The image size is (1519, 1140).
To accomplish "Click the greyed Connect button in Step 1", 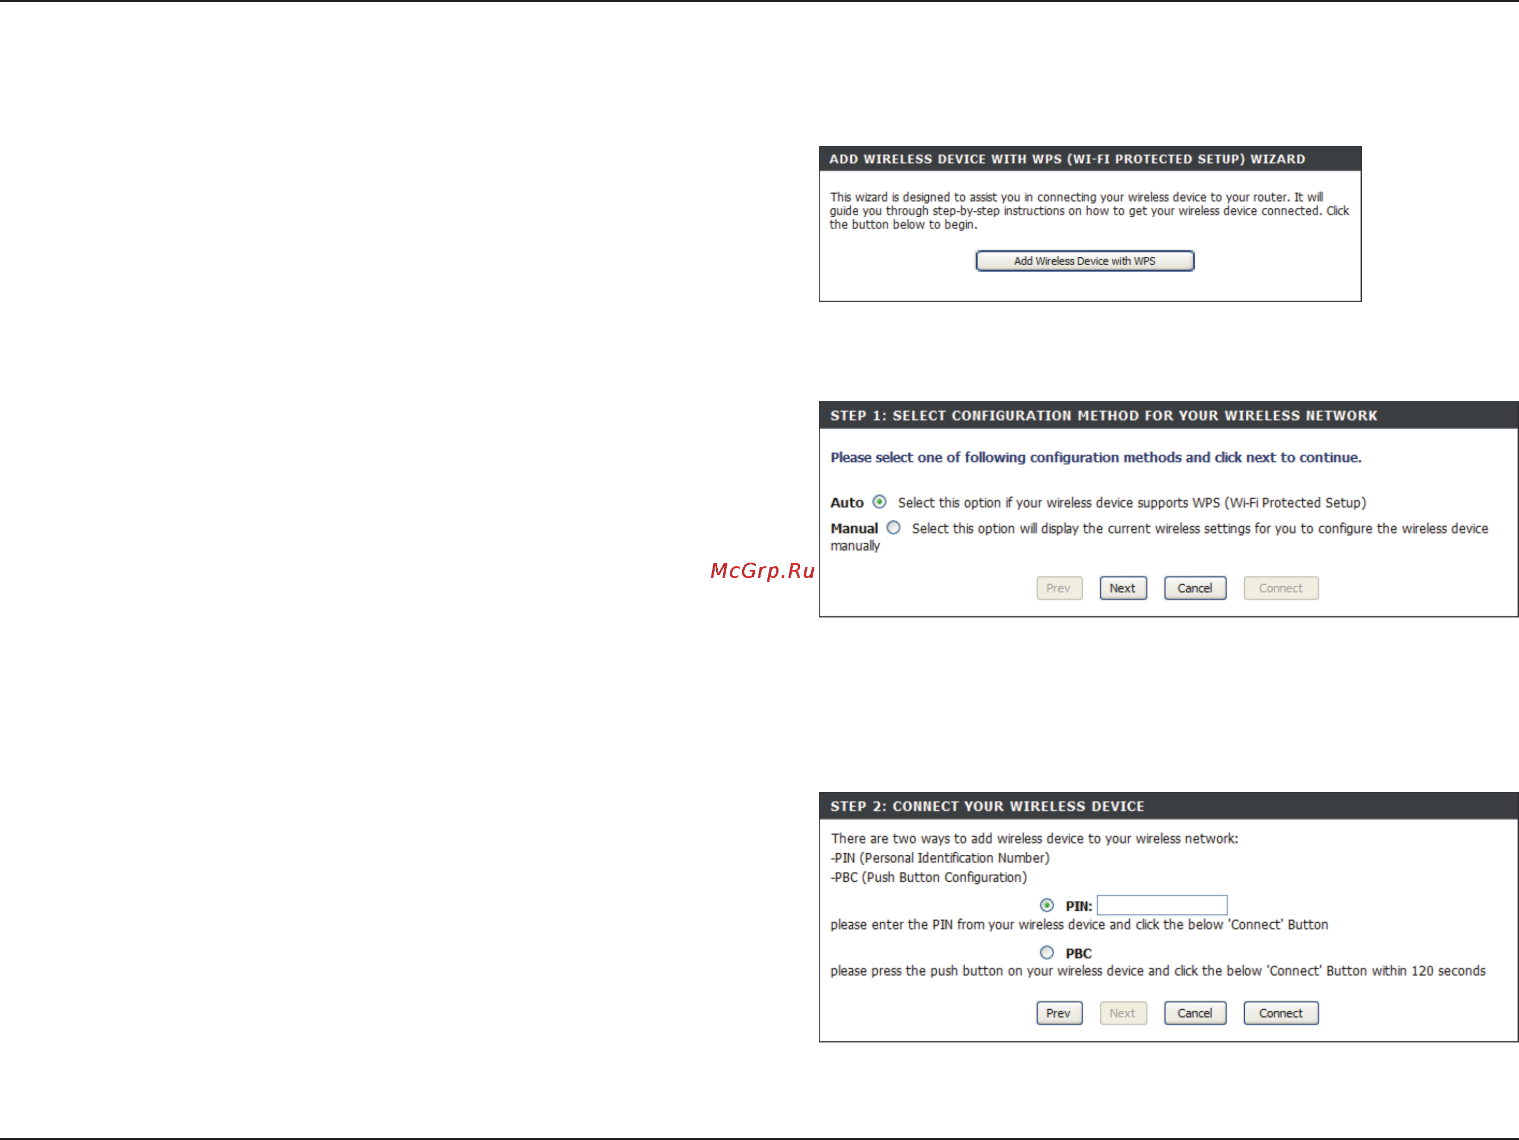I will (x=1281, y=588).
